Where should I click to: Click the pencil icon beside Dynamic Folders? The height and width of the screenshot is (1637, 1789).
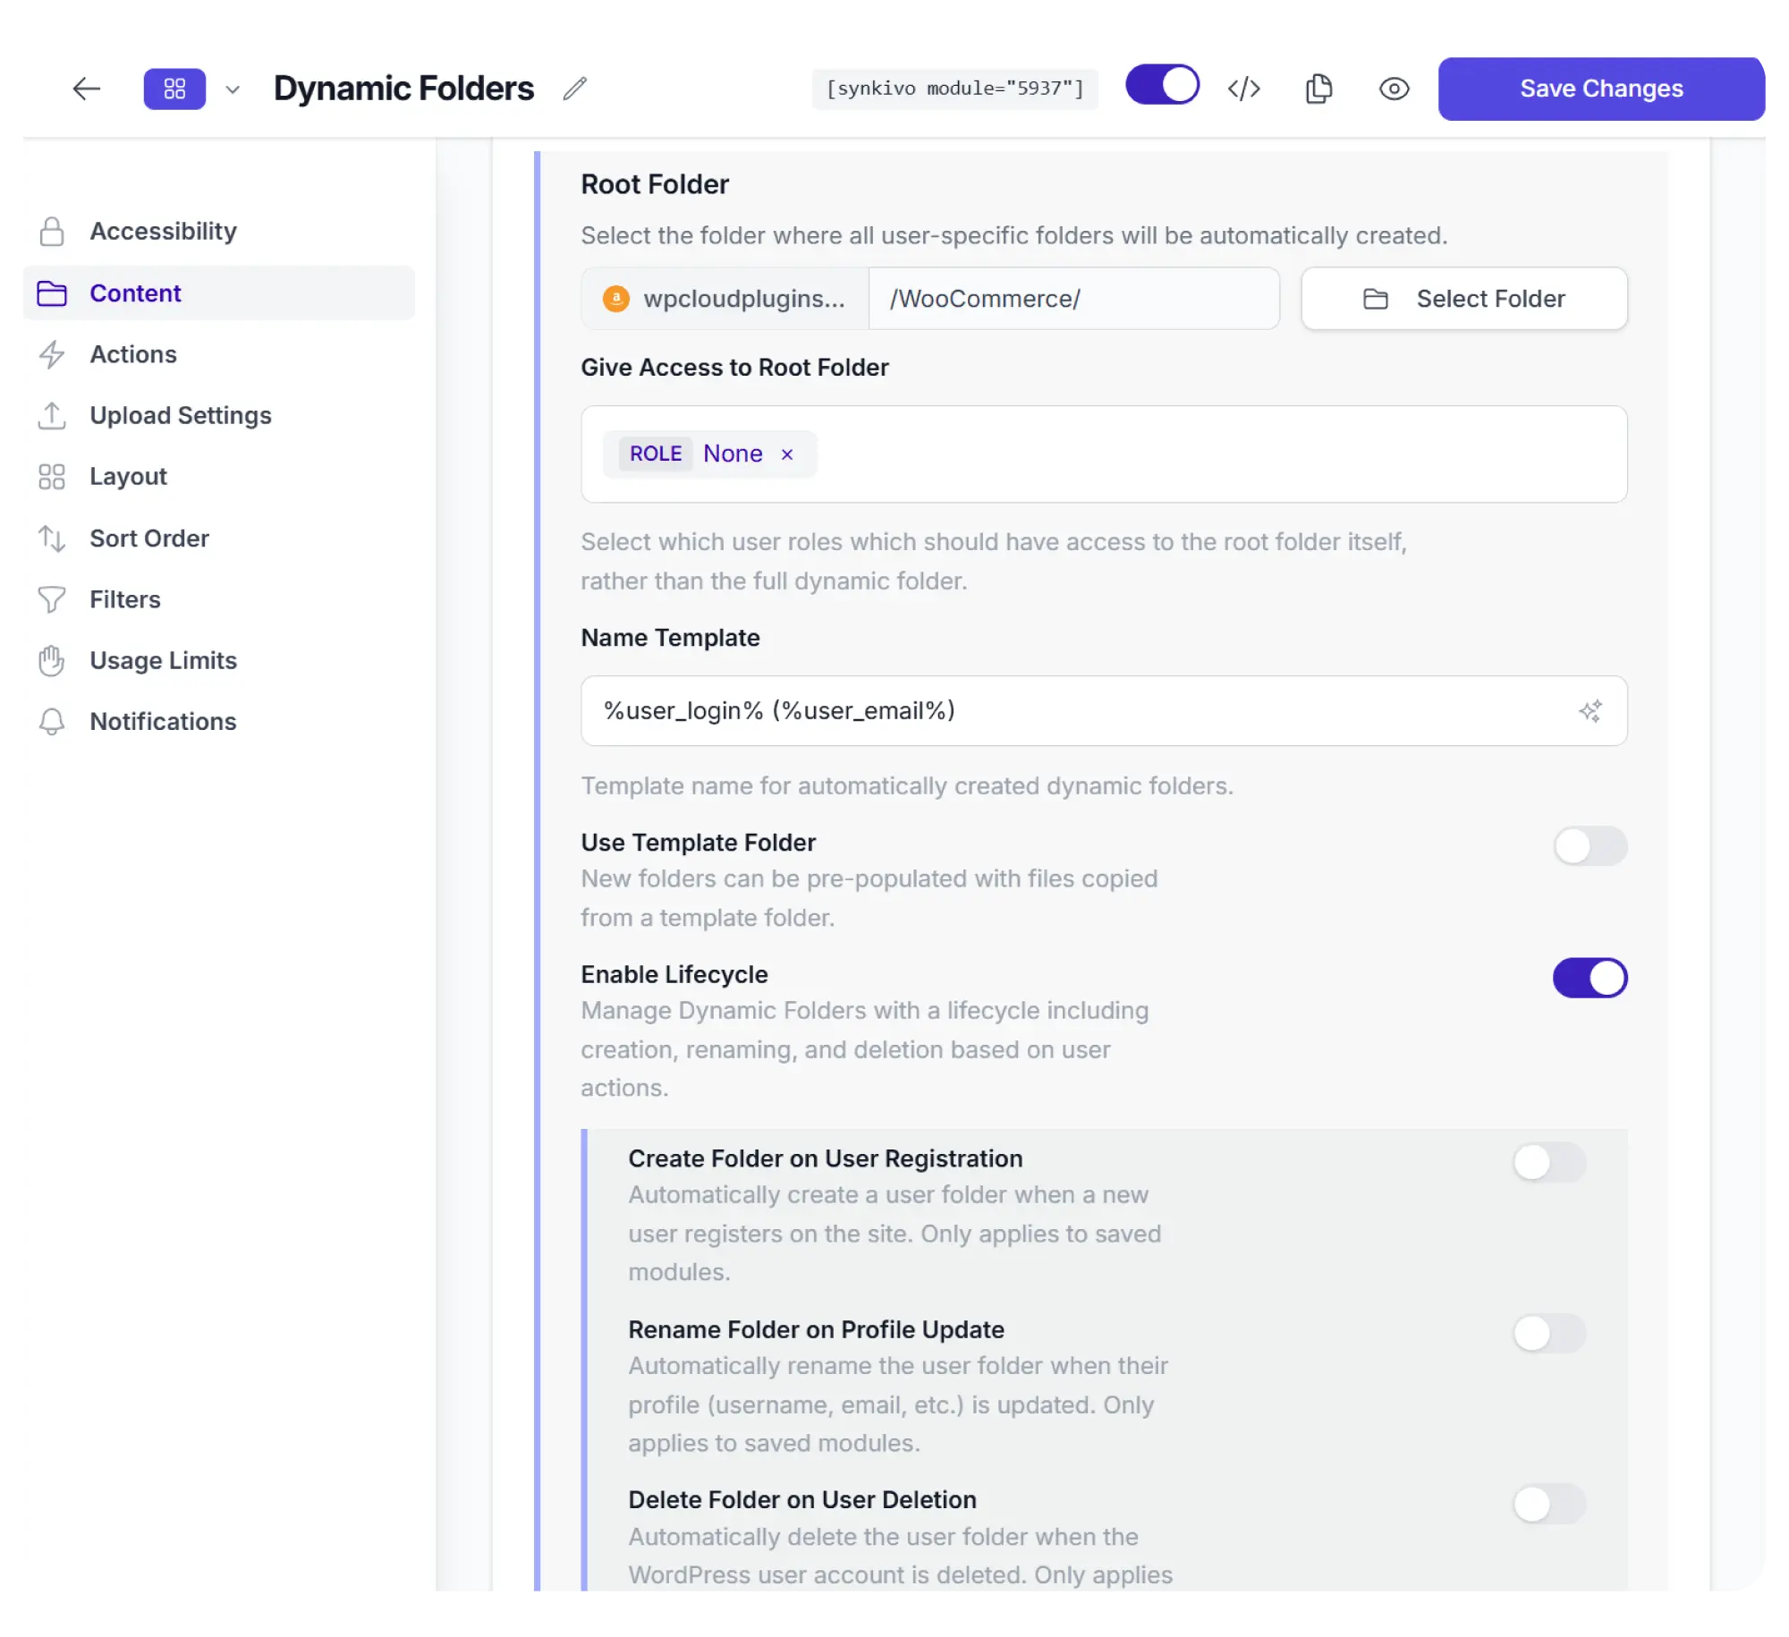[575, 89]
